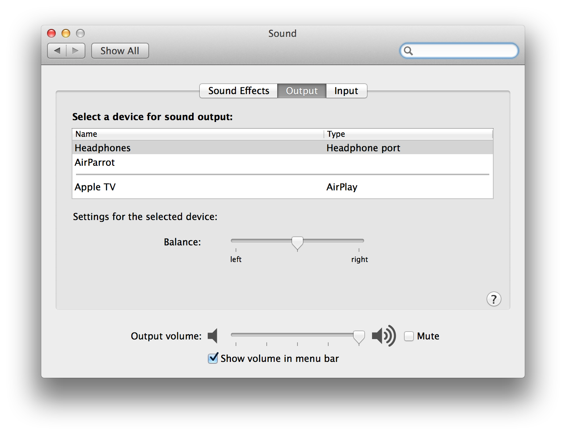This screenshot has height=435, width=566.
Task: Select Headphones as the output device
Action: (x=283, y=148)
